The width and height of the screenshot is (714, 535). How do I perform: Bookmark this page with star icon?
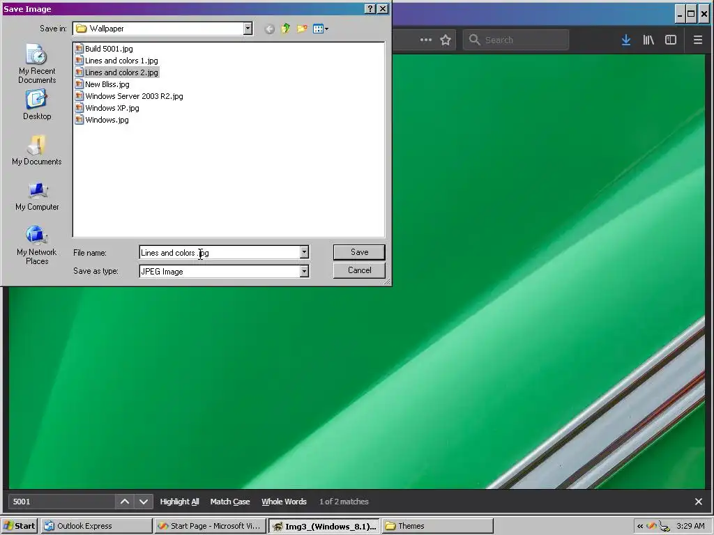pyautogui.click(x=446, y=40)
